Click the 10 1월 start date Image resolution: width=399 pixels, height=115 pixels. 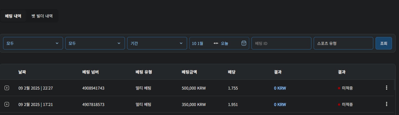198,44
